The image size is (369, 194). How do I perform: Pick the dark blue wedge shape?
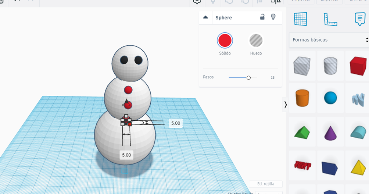pyautogui.click(x=330, y=168)
